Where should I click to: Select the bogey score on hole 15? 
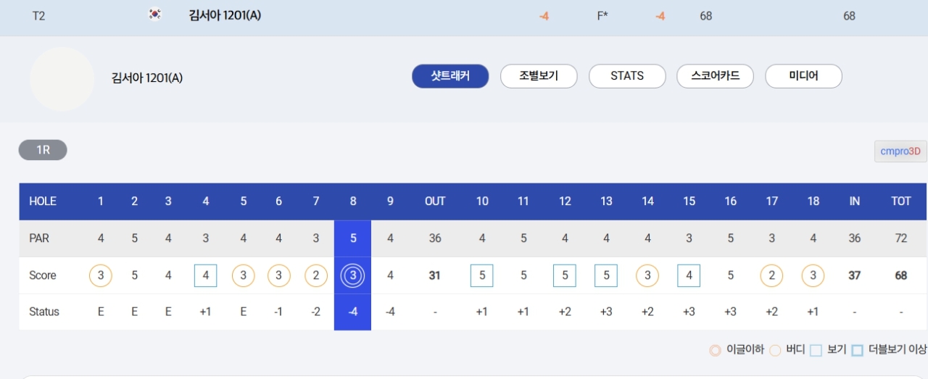pyautogui.click(x=689, y=275)
